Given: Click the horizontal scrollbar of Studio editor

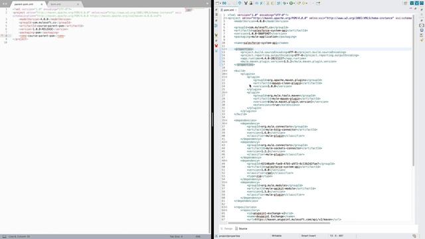Looking at the screenshot, I should 279,223.
